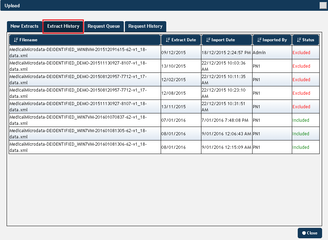Sort by Imported By column header
Image resolution: width=328 pixels, height=240 pixels.
[x=272, y=40]
